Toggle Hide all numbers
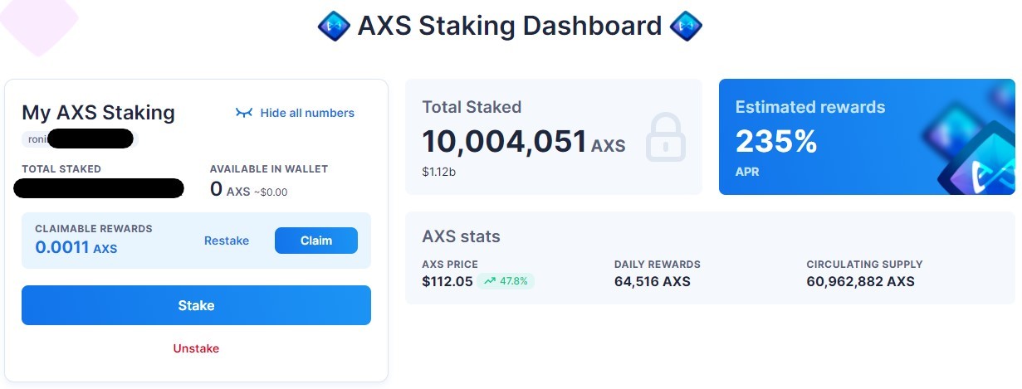The width and height of the screenshot is (1022, 389). pyautogui.click(x=295, y=113)
